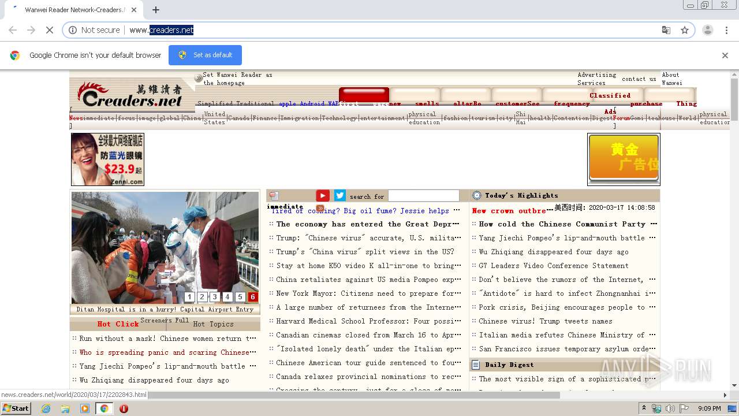Image resolution: width=739 pixels, height=416 pixels.
Task: Open 'Canadian cinemas closed from March 16' headline
Action: click(x=368, y=335)
